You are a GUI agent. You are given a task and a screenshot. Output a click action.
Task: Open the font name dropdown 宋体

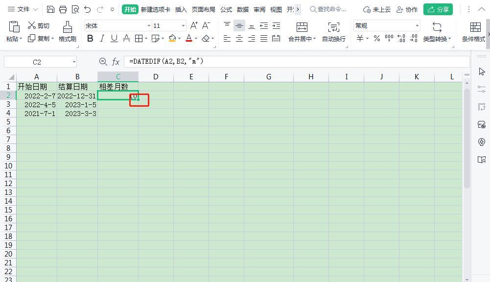click(x=149, y=25)
